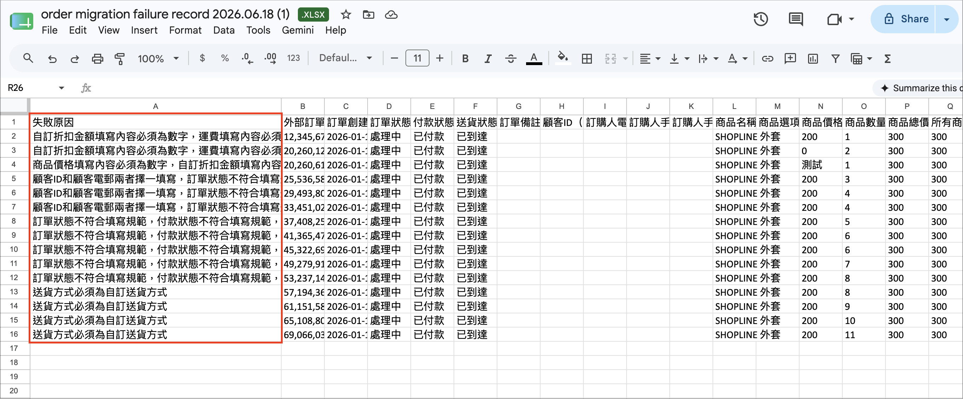Click the document title text
This screenshot has height=399, width=963.
[x=165, y=14]
